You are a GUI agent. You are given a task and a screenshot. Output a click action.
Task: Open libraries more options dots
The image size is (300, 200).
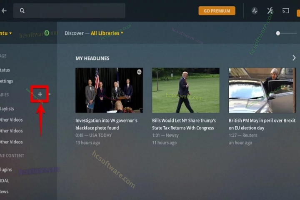50,94
